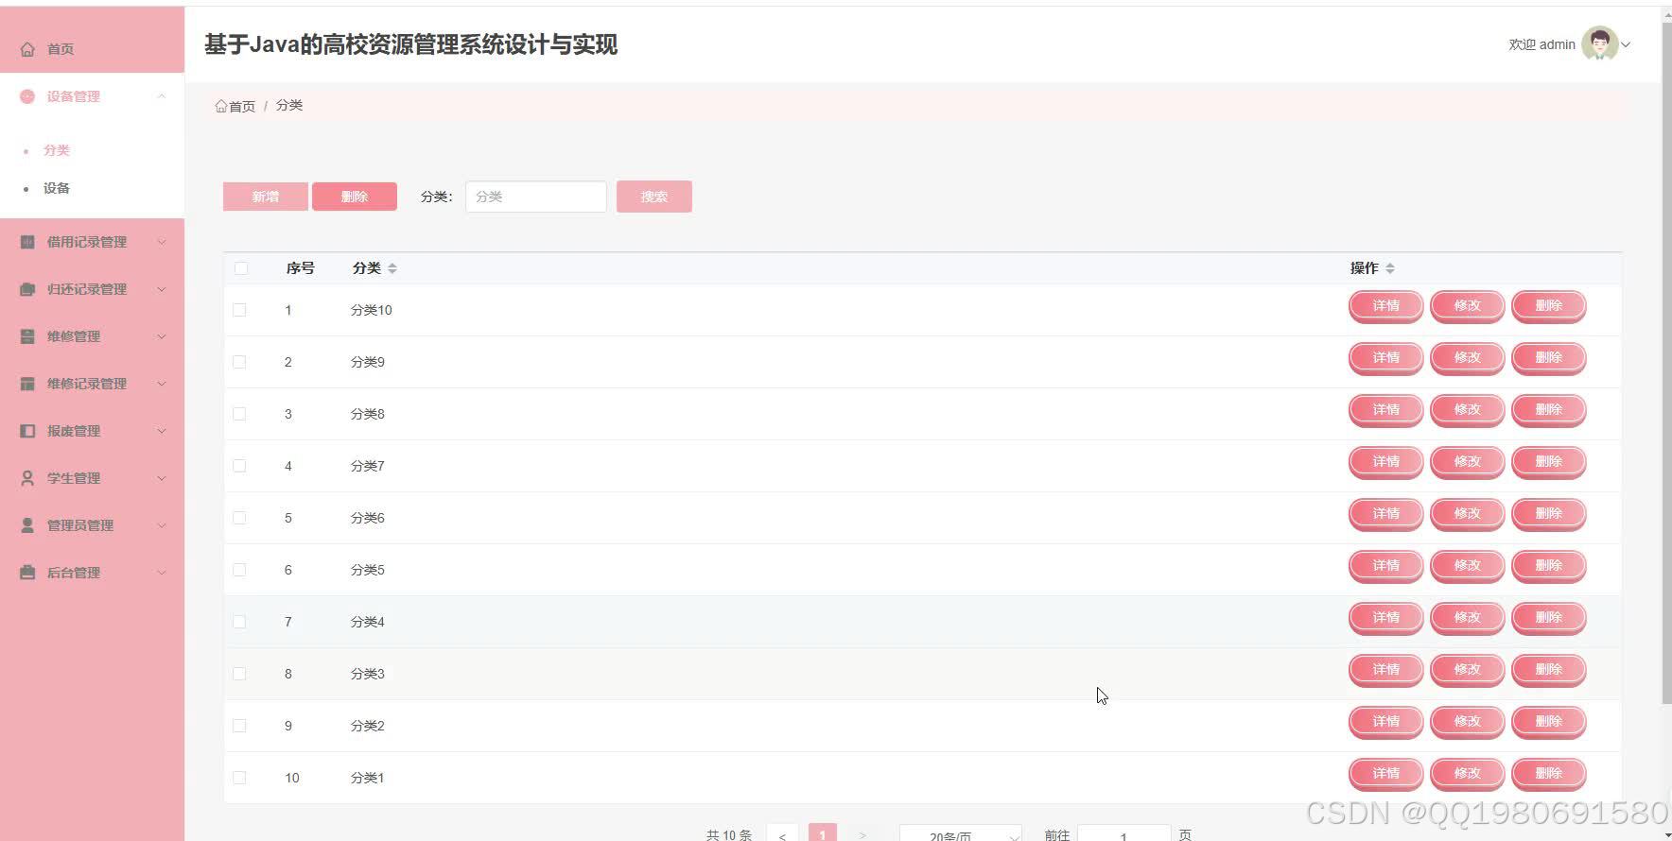
Task: Click 修改 for 分类1
Action: click(x=1468, y=774)
